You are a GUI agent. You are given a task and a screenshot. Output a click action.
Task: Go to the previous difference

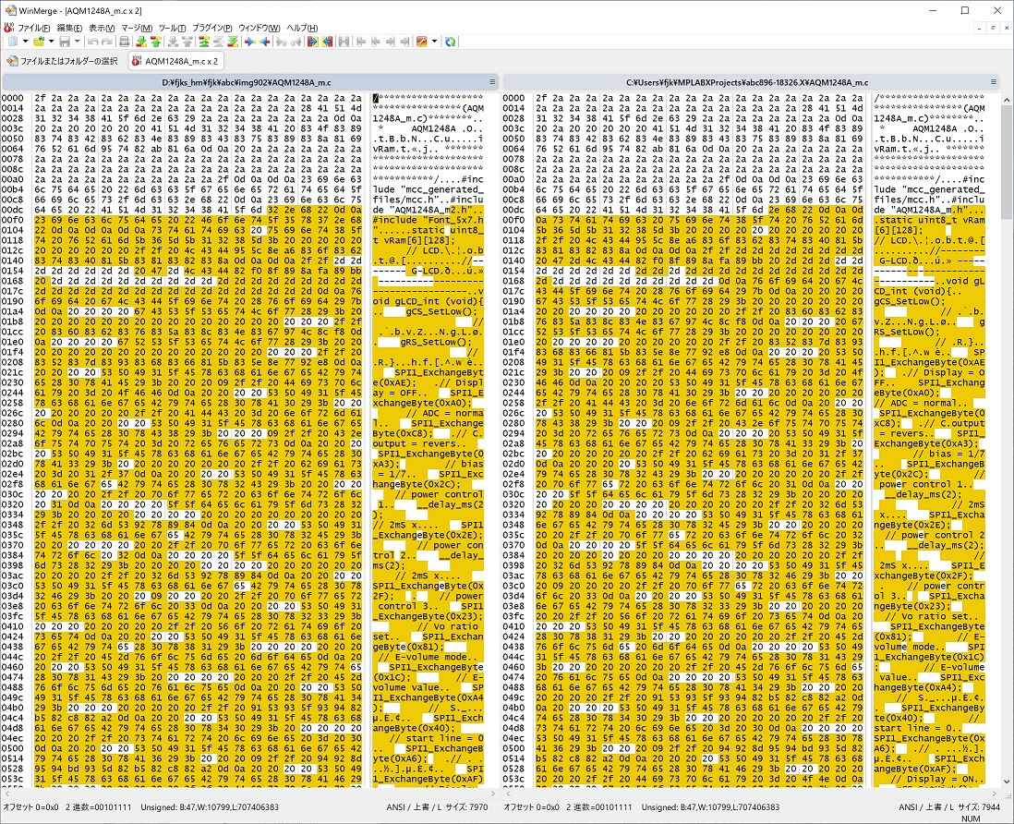156,42
